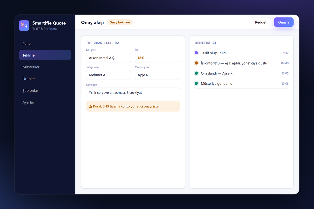Click the warning icon in rule banner
The height and width of the screenshot is (209, 314).
[x=91, y=106]
